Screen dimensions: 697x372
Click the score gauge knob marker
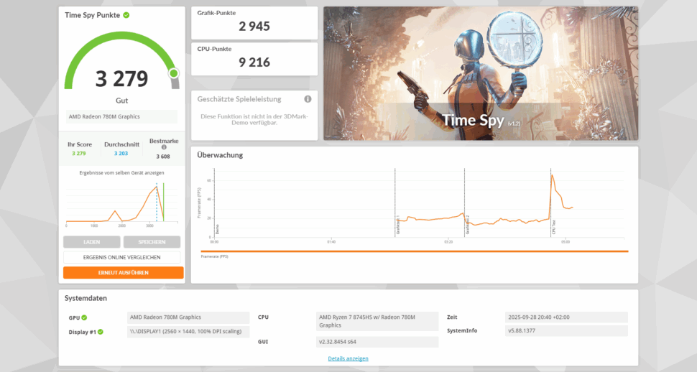point(174,73)
